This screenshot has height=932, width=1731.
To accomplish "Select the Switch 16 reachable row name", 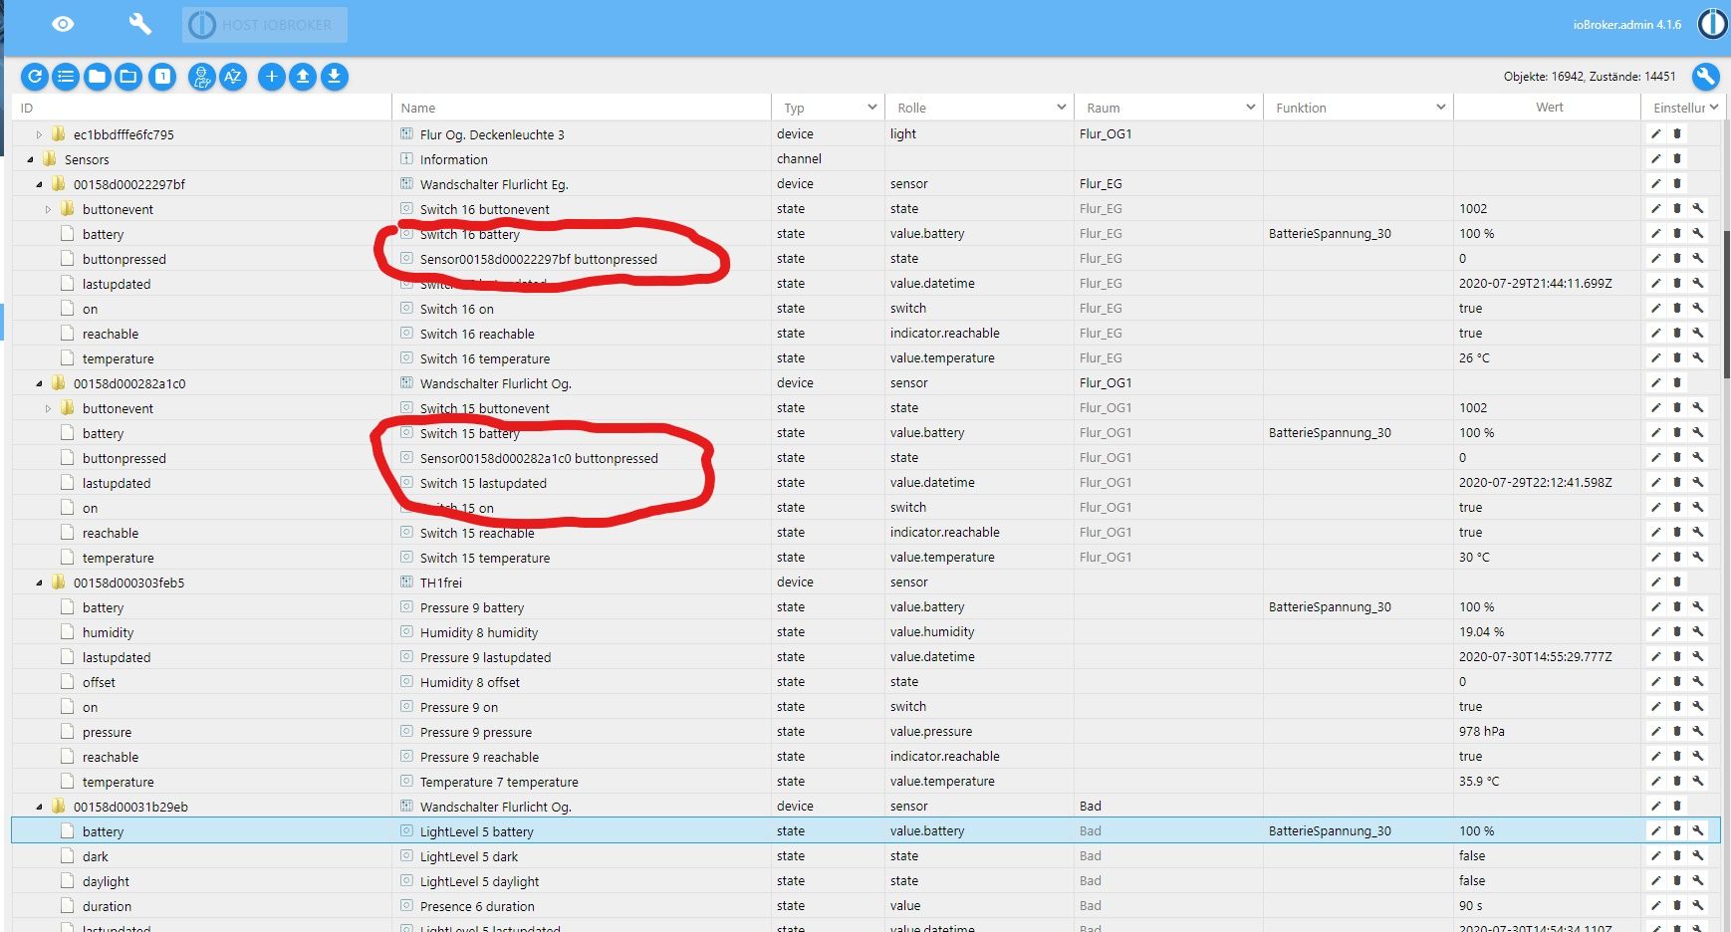I will coord(477,334).
